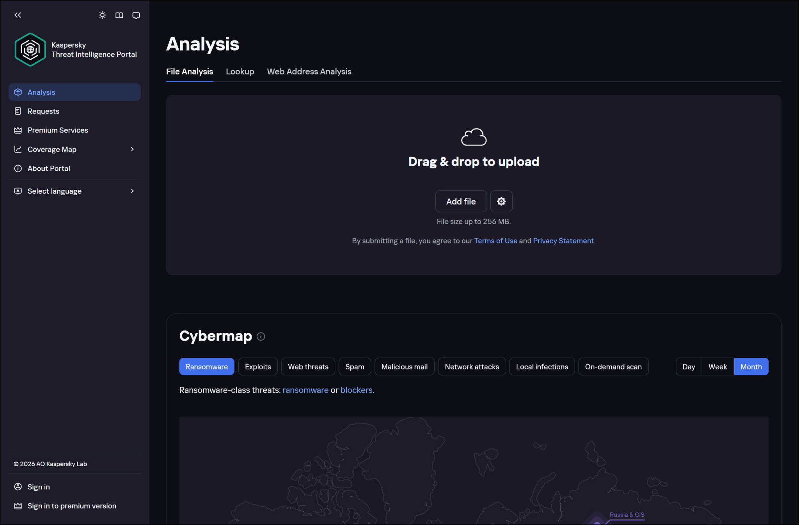799x525 pixels.
Task: Click the Add file button
Action: tap(461, 201)
